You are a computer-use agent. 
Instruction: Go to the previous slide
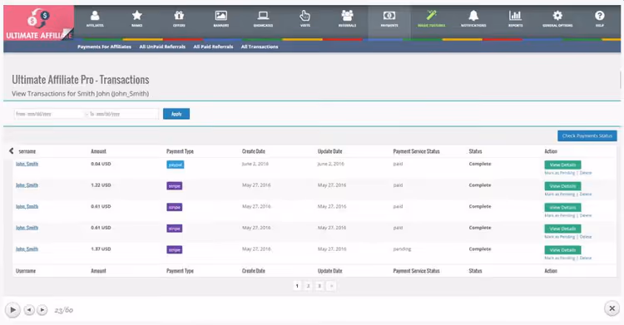[x=29, y=309]
